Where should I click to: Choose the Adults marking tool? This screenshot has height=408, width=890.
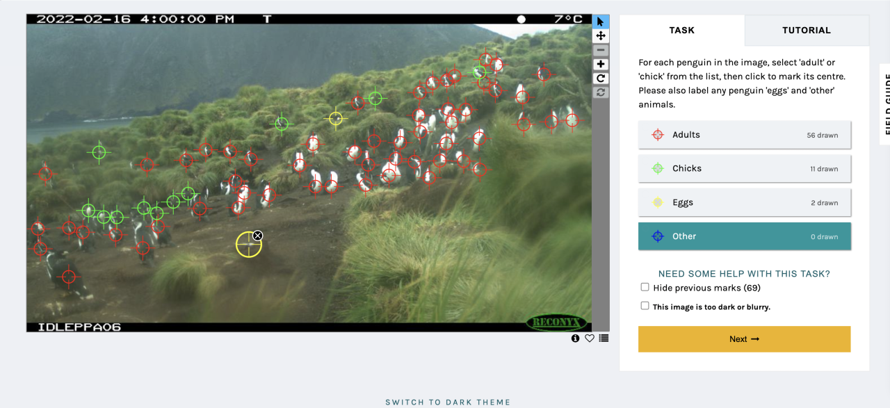coord(745,135)
